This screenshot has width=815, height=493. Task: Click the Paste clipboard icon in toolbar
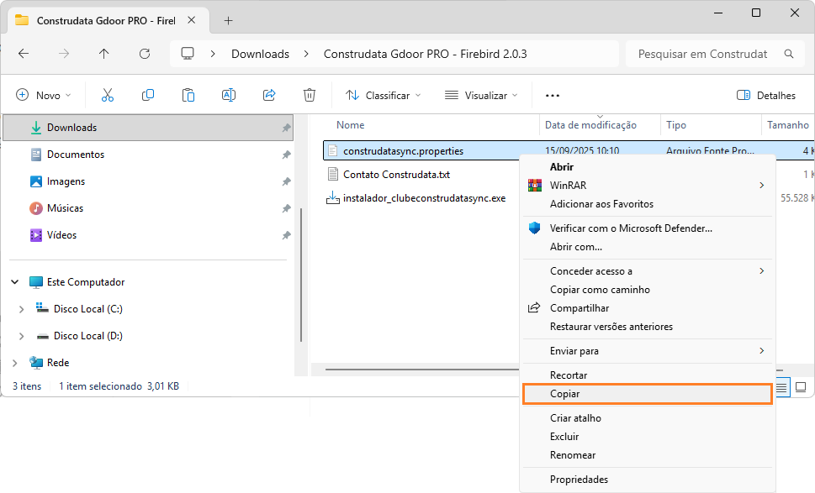tap(188, 95)
